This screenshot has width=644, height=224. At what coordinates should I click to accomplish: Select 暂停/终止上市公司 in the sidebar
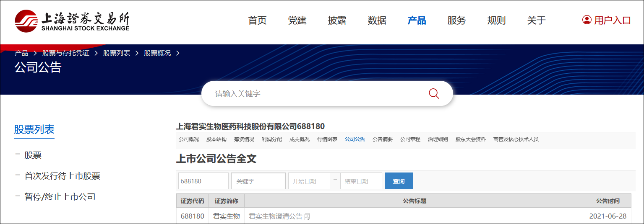60,196
